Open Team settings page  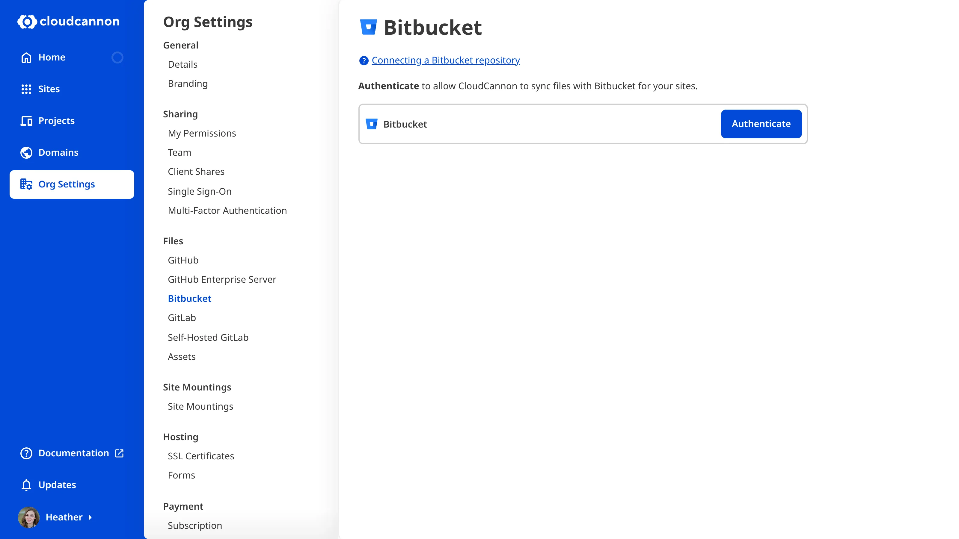[180, 152]
